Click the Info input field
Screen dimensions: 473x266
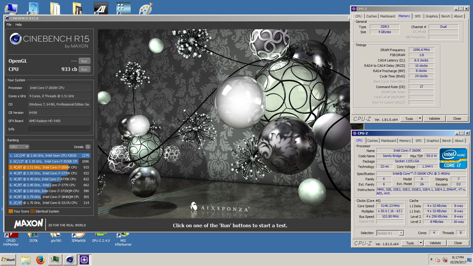click(x=59, y=129)
